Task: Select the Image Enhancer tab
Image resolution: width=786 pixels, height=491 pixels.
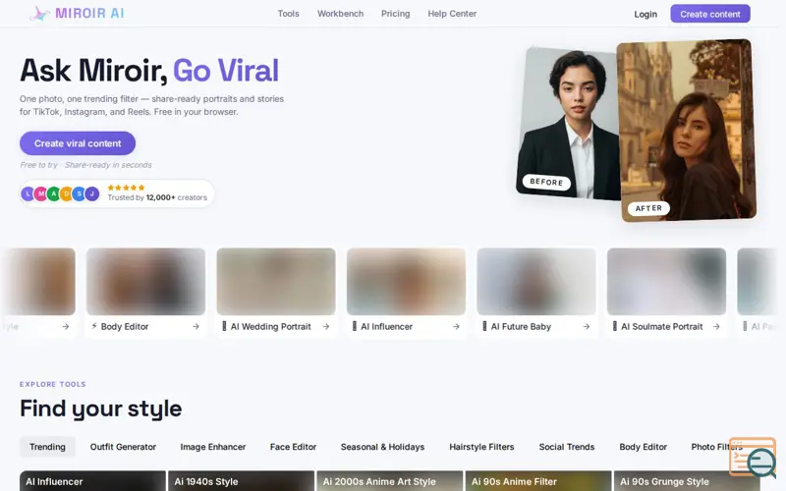Action: click(x=213, y=447)
